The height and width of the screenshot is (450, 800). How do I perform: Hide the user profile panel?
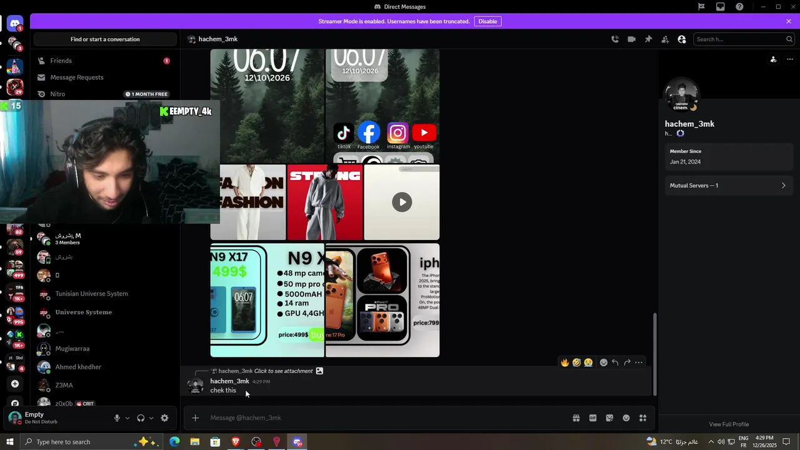coord(682,39)
